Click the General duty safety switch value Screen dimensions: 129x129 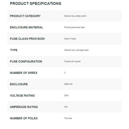pyautogui.click(x=75, y=16)
